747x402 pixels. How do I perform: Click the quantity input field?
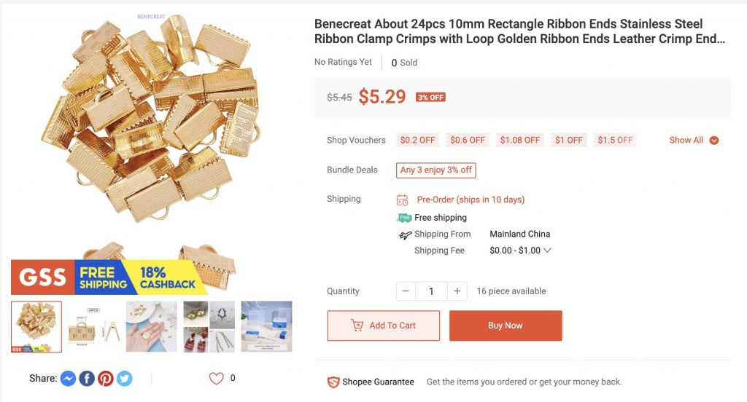click(431, 291)
